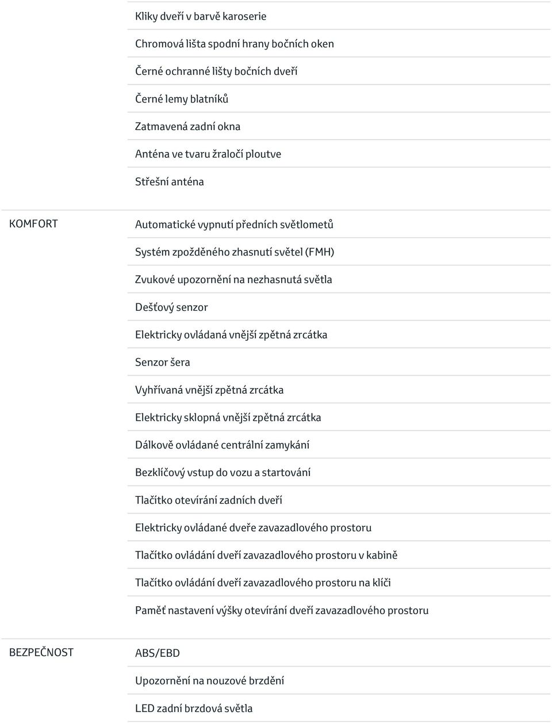This screenshot has width=552, height=723.
Task: Select 'Paměť nastavení výšky otevírání dveří' row
Action: [339, 611]
